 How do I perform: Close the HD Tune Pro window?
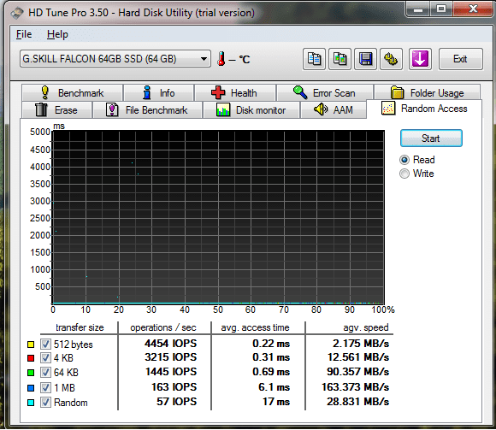(x=473, y=9)
